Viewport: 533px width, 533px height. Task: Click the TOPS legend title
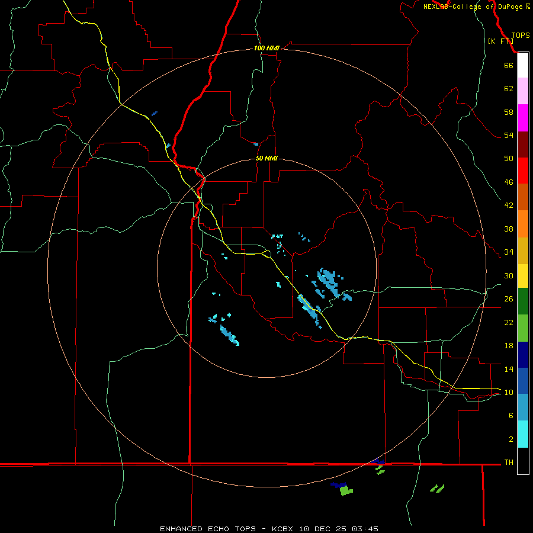tap(521, 35)
